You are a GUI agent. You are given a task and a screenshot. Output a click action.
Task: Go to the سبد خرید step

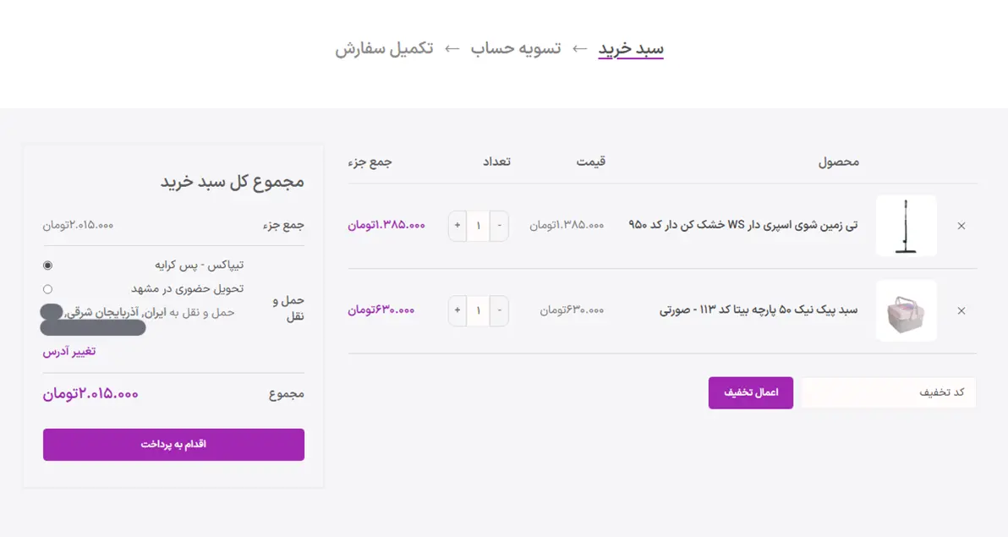(631, 49)
